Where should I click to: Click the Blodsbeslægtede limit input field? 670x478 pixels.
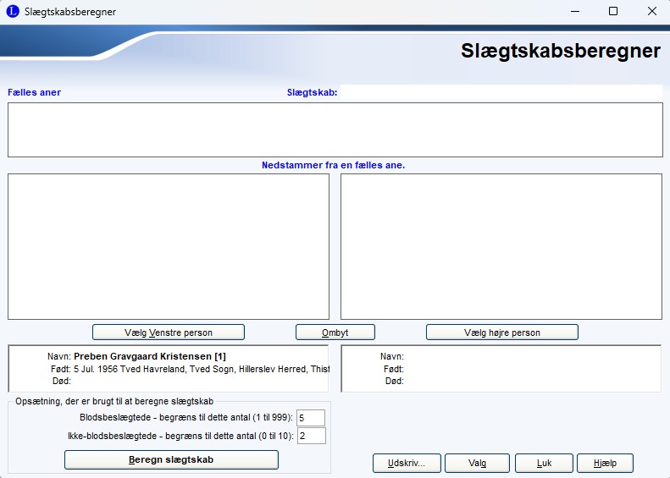[311, 418]
